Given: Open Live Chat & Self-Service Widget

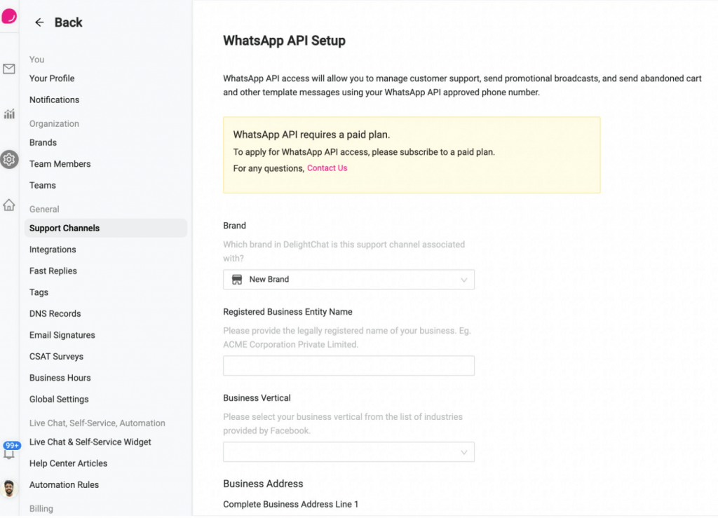Looking at the screenshot, I should point(90,442).
